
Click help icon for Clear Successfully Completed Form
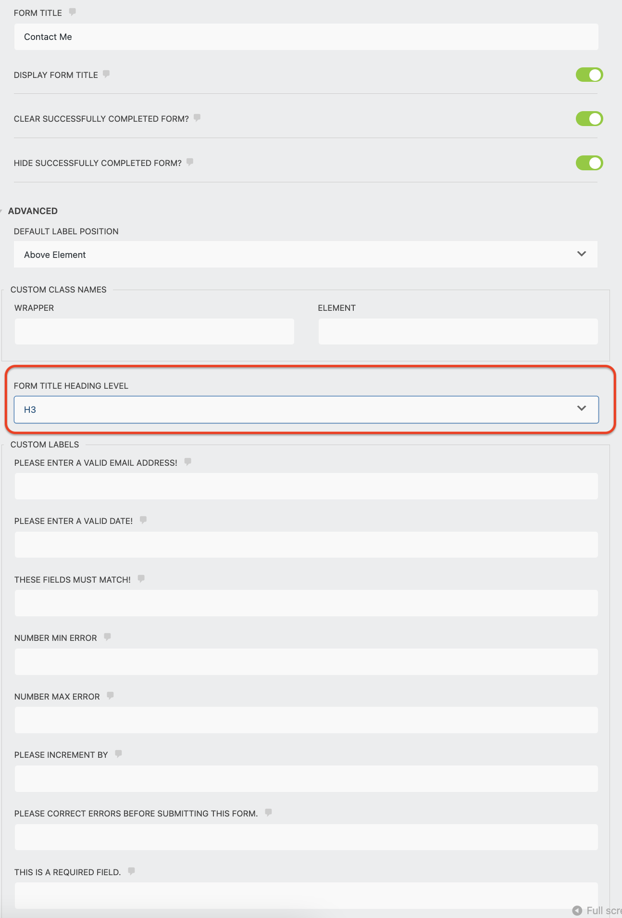click(197, 118)
